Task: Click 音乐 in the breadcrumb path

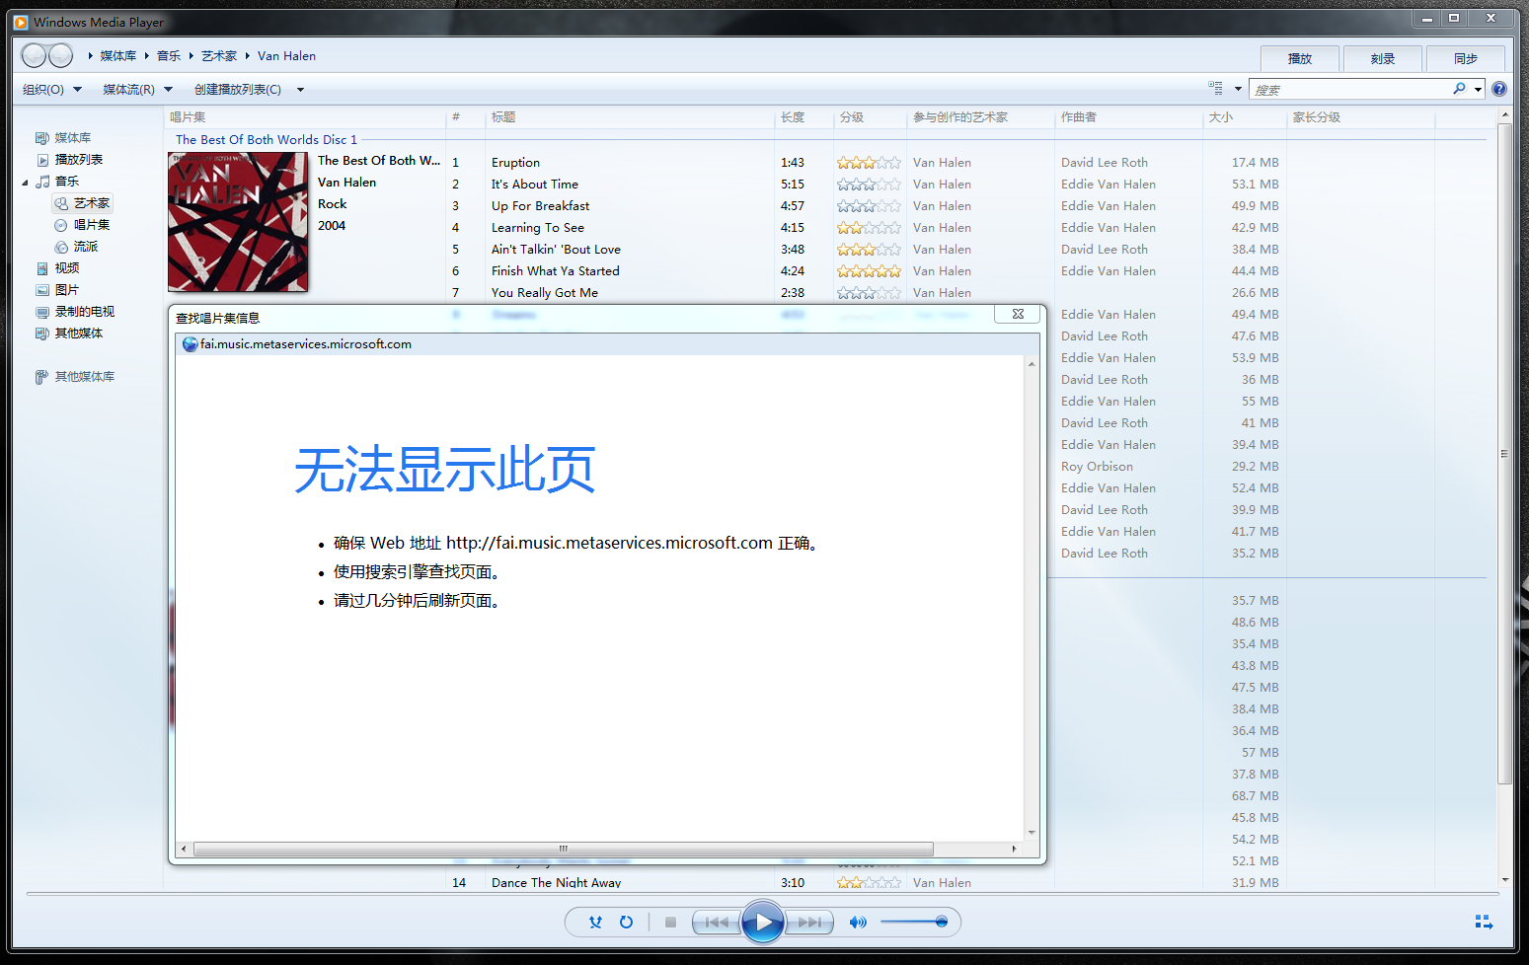Action: (169, 56)
